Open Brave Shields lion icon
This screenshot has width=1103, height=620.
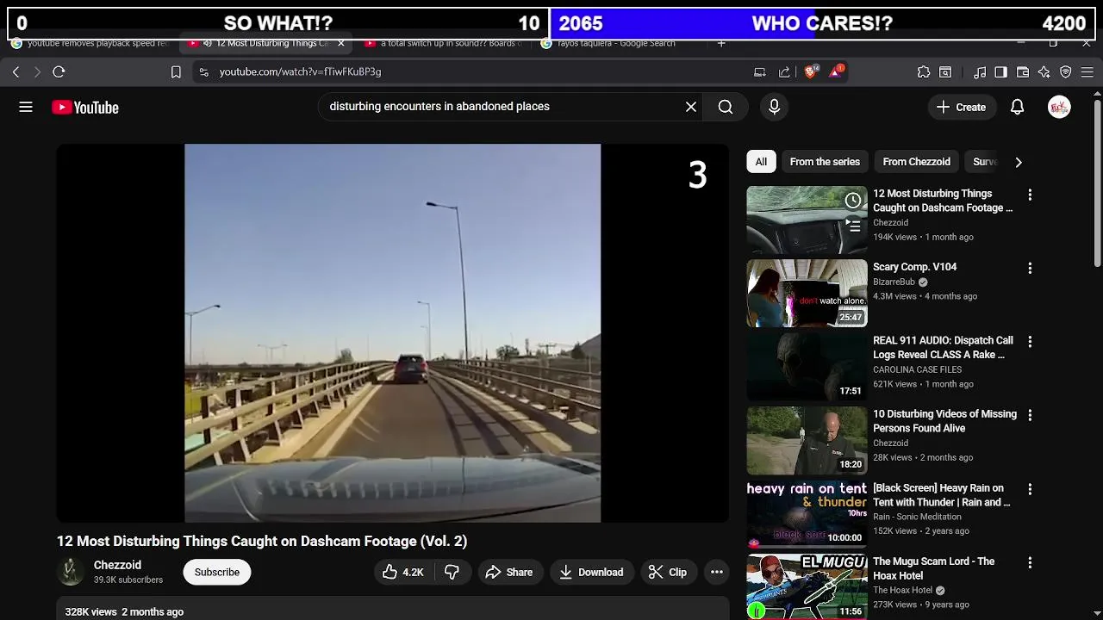coord(810,72)
